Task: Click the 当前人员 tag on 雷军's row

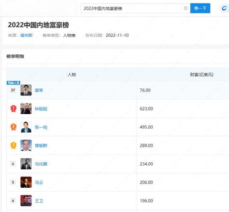Action: click(x=13, y=83)
